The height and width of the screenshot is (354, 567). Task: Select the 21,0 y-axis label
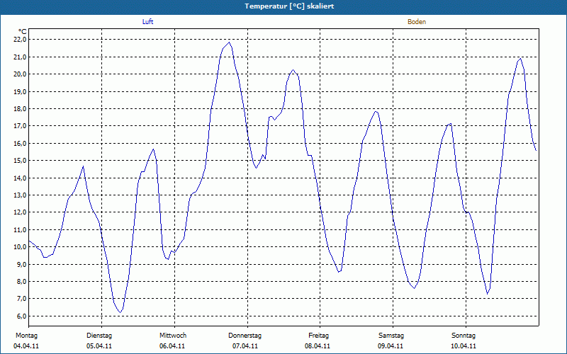[x=21, y=57]
